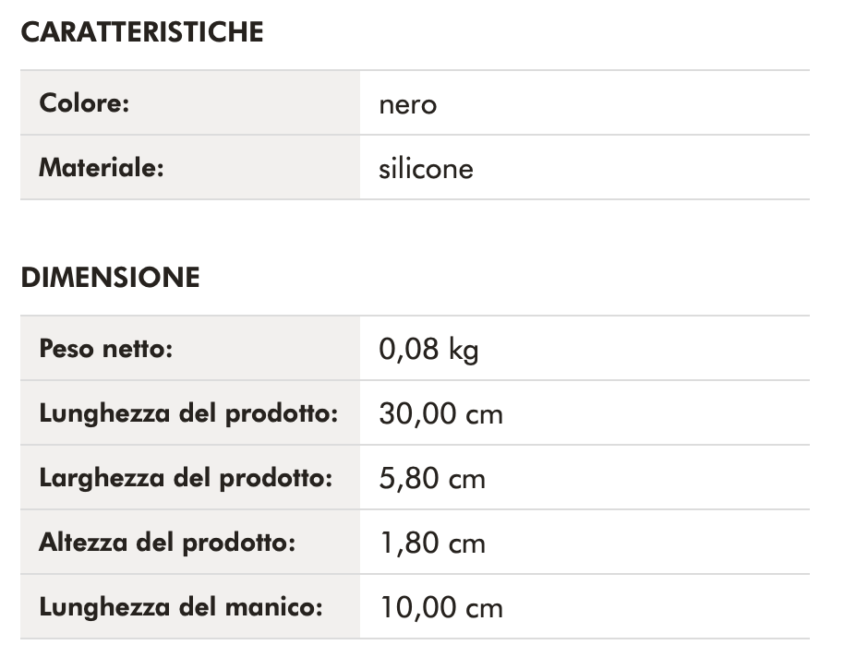Click the handle length value 10,00 cm
The image size is (868, 657).
(x=441, y=608)
